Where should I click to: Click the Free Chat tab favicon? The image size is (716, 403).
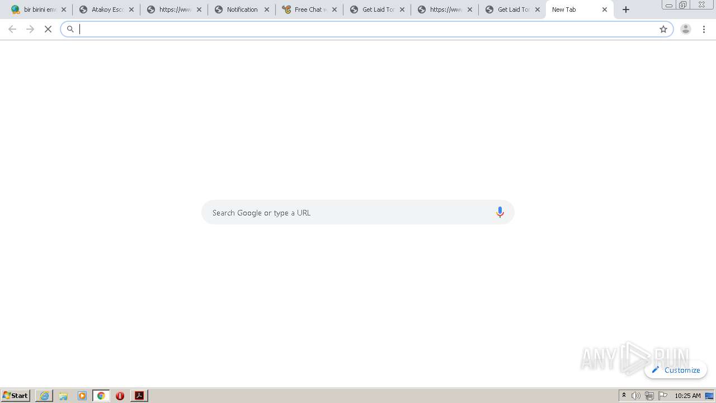[x=286, y=10]
